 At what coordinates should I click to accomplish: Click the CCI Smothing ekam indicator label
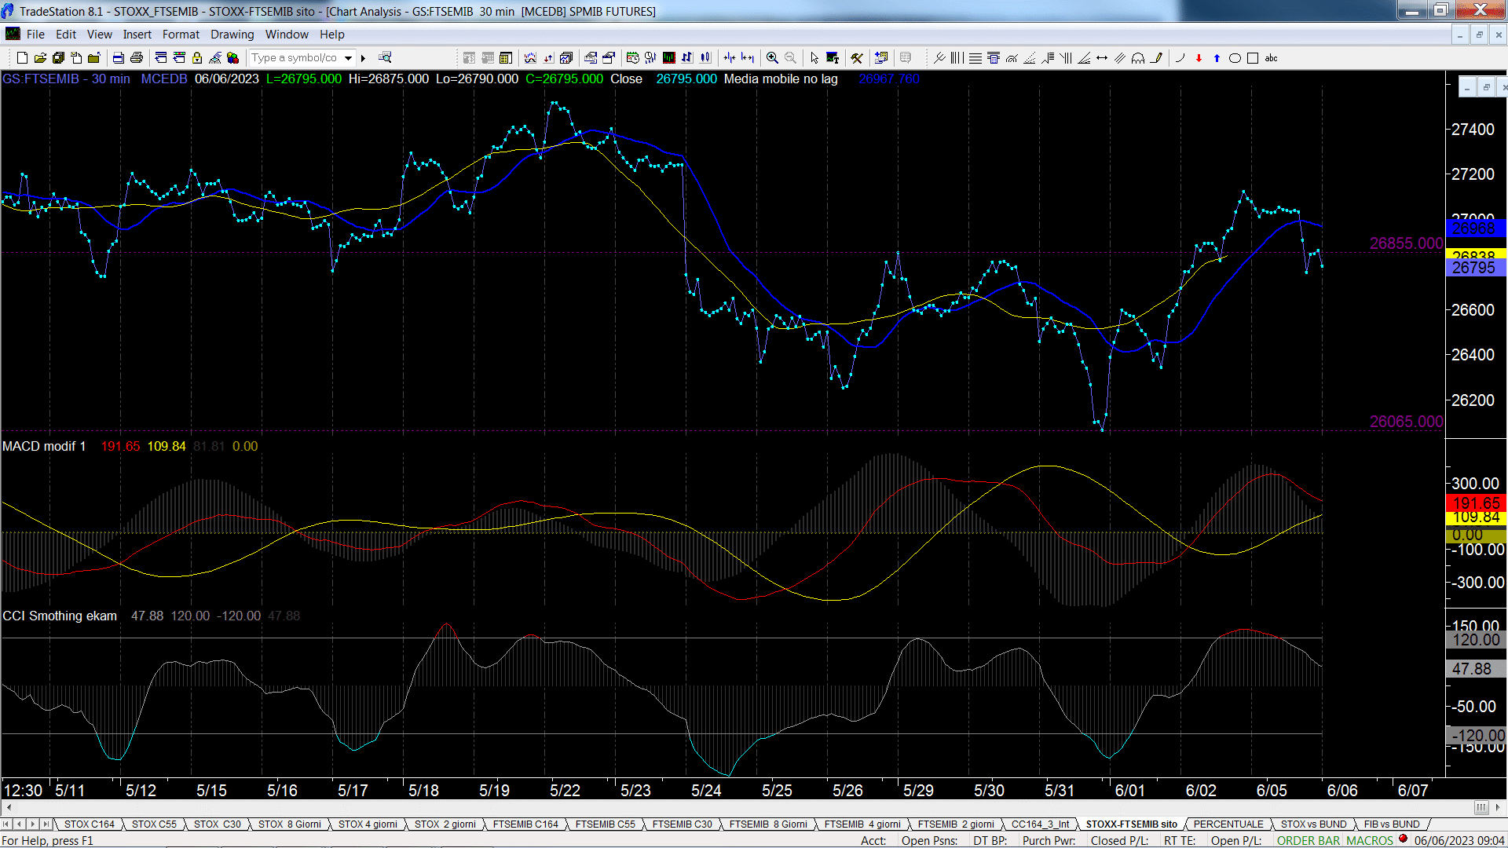click(x=60, y=616)
